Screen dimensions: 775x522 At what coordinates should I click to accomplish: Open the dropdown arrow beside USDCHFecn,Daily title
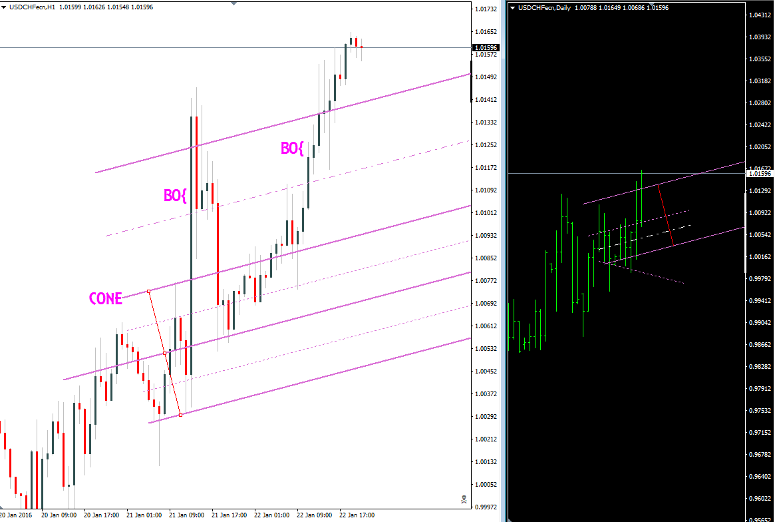511,7
